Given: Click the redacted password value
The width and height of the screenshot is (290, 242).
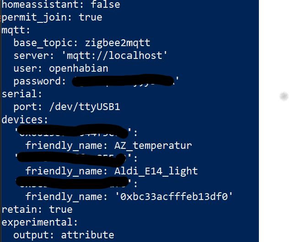Looking at the screenshot, I should 125,80.
